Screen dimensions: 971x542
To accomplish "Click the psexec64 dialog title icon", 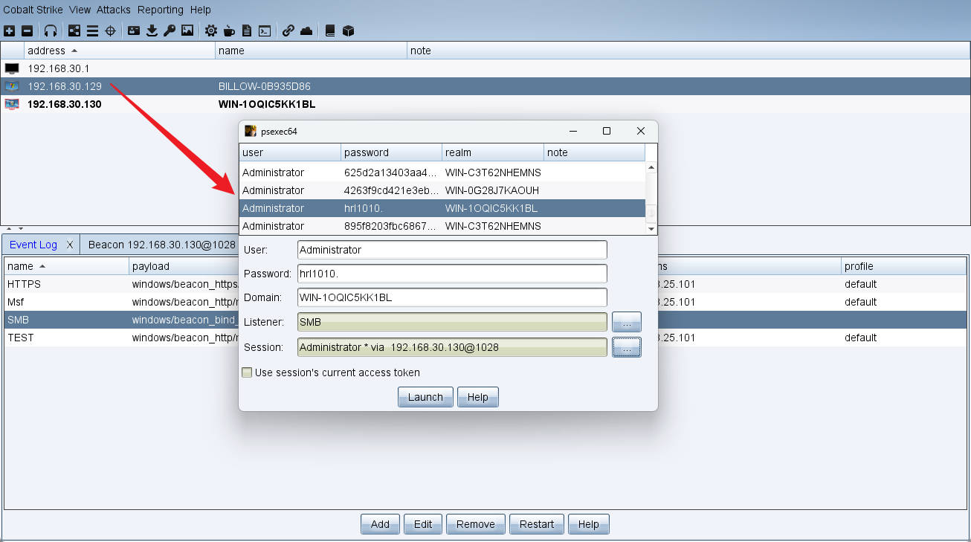I will point(251,131).
